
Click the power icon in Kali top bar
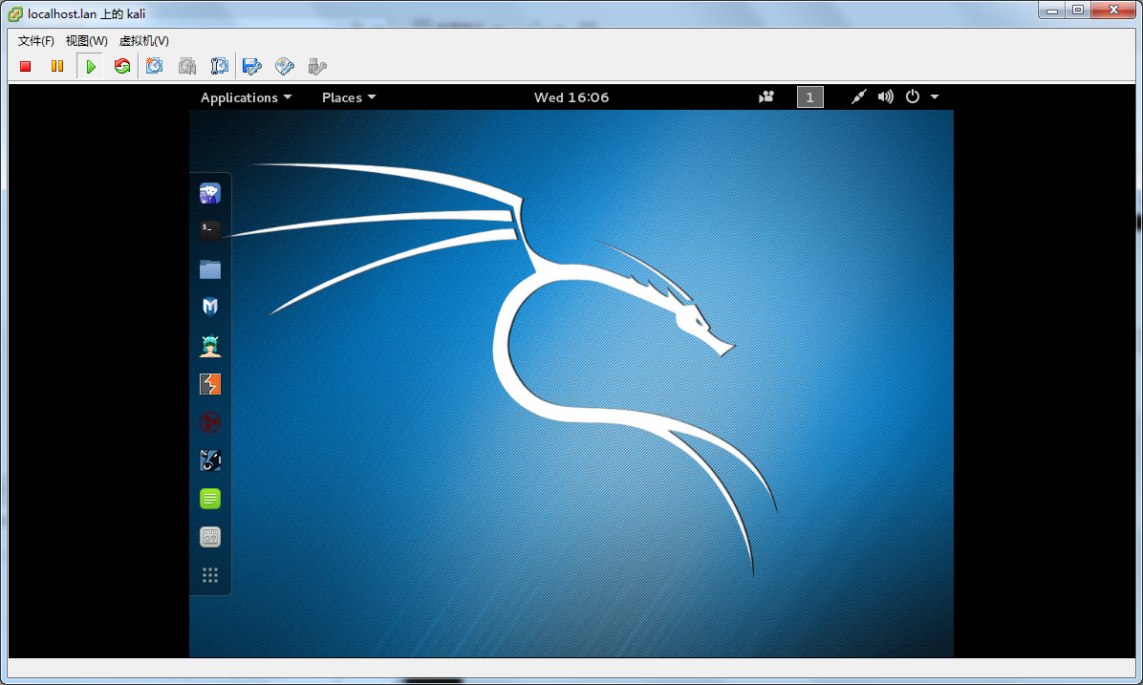coord(912,96)
